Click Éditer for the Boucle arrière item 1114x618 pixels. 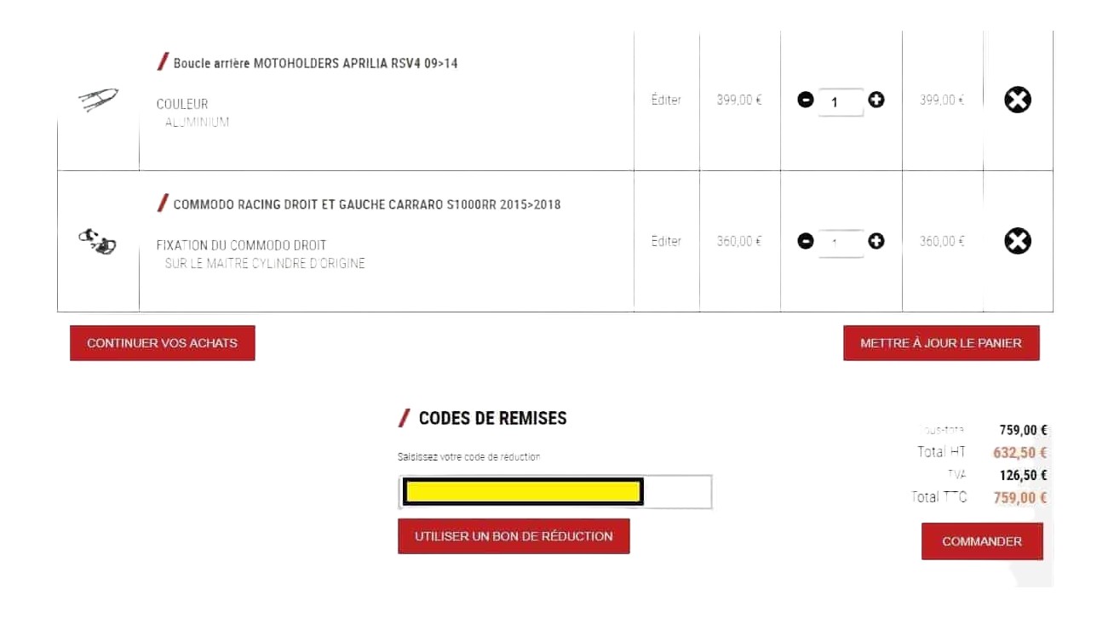tap(665, 99)
